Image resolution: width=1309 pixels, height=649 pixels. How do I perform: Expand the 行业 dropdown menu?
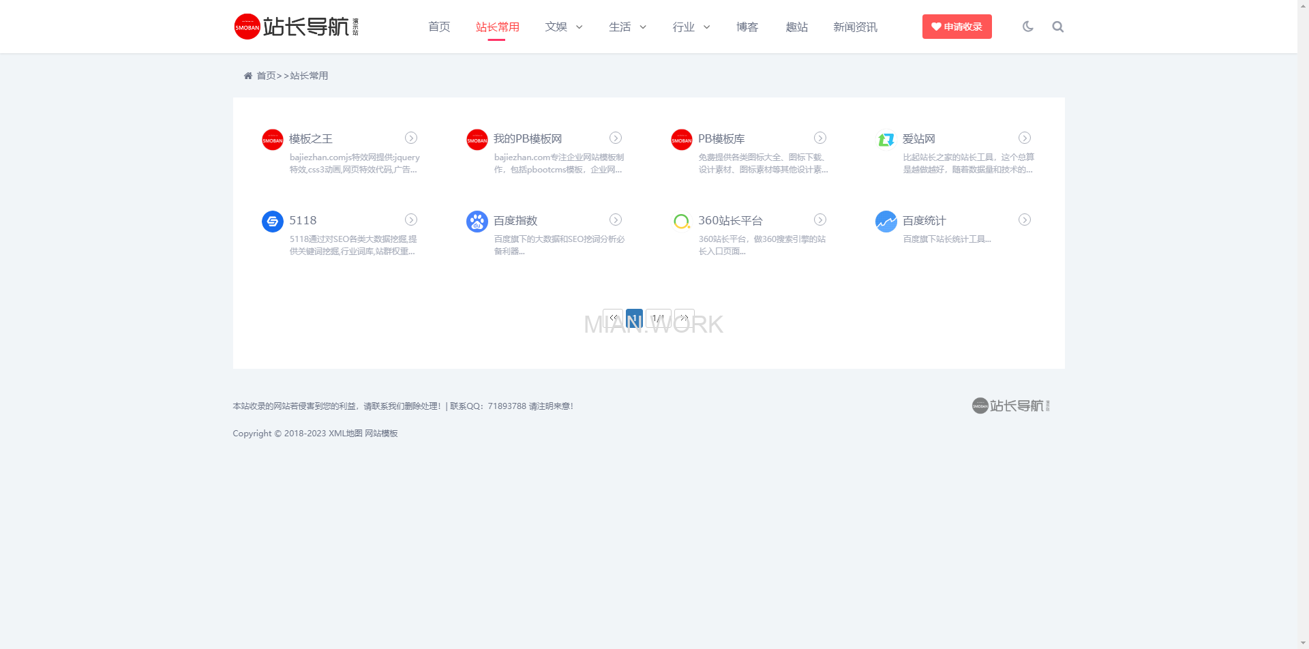click(691, 27)
